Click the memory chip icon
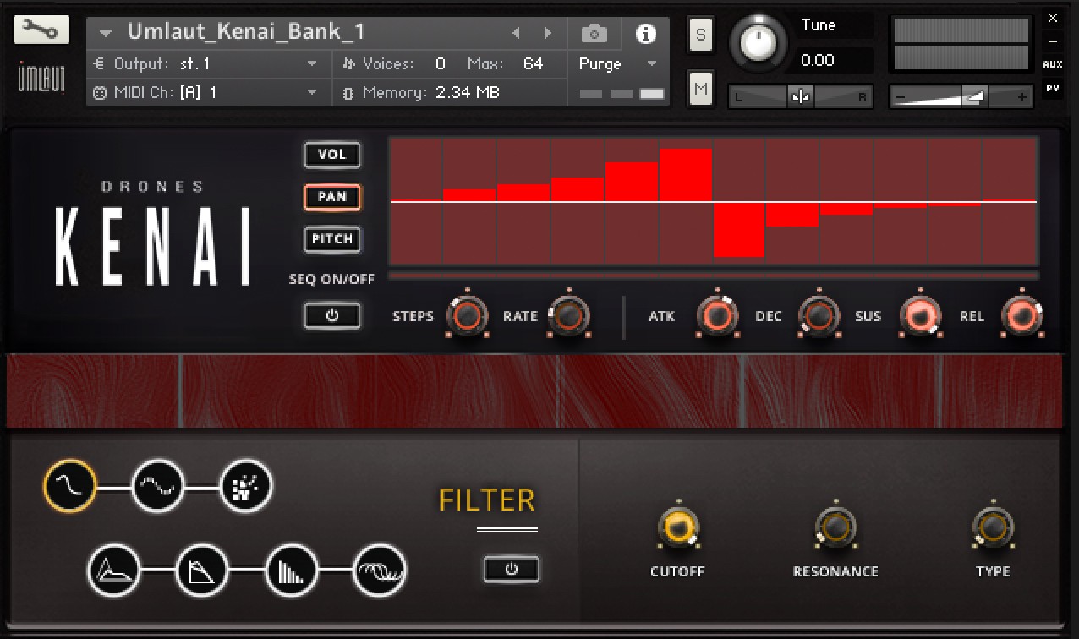 click(348, 93)
